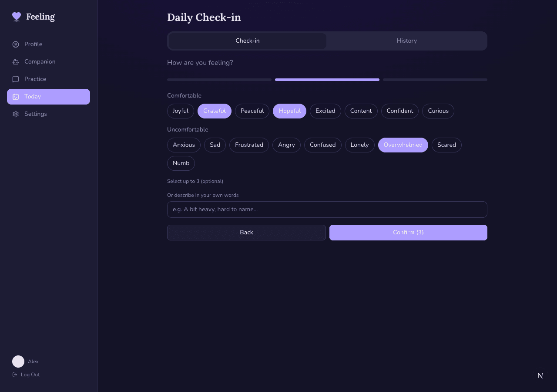The width and height of the screenshot is (557, 392).
Task: Click the Companion robot icon
Action: (x=16, y=62)
